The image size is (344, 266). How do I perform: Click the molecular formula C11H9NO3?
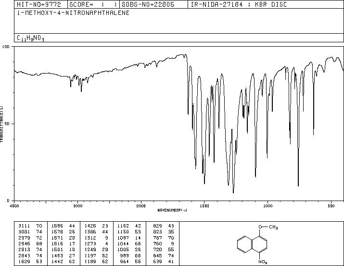(x=30, y=38)
